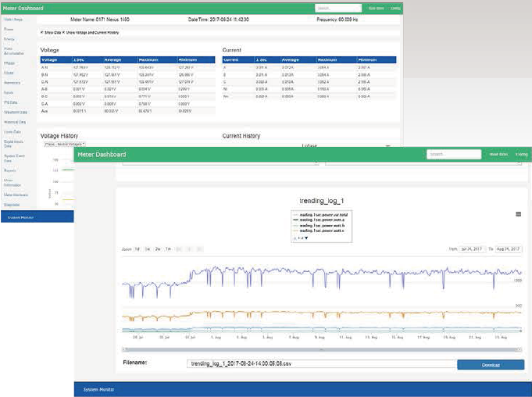Open the Phase-Neutral Voltages dropdown
Viewport: 532px width, 397px height.
pos(65,145)
